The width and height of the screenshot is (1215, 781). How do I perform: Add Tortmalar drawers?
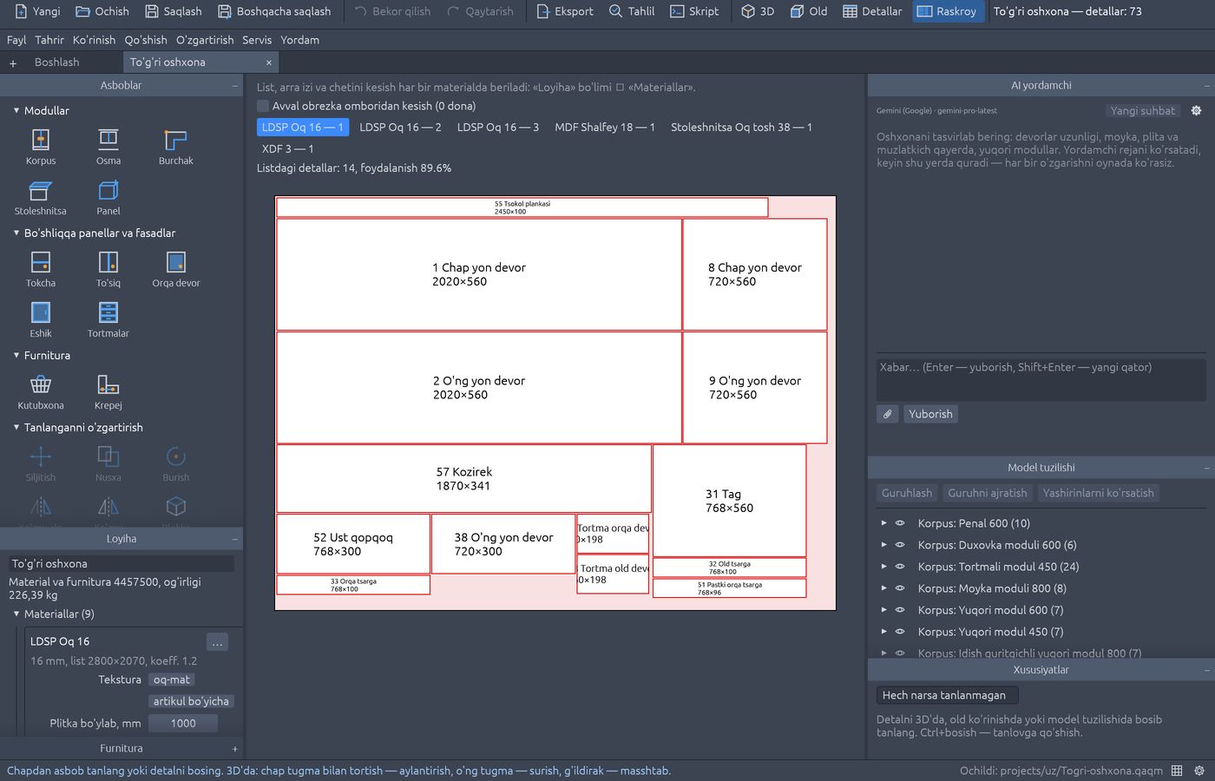[108, 319]
